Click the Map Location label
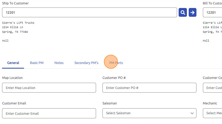This screenshot has height=124, width=222. [x=12, y=78]
